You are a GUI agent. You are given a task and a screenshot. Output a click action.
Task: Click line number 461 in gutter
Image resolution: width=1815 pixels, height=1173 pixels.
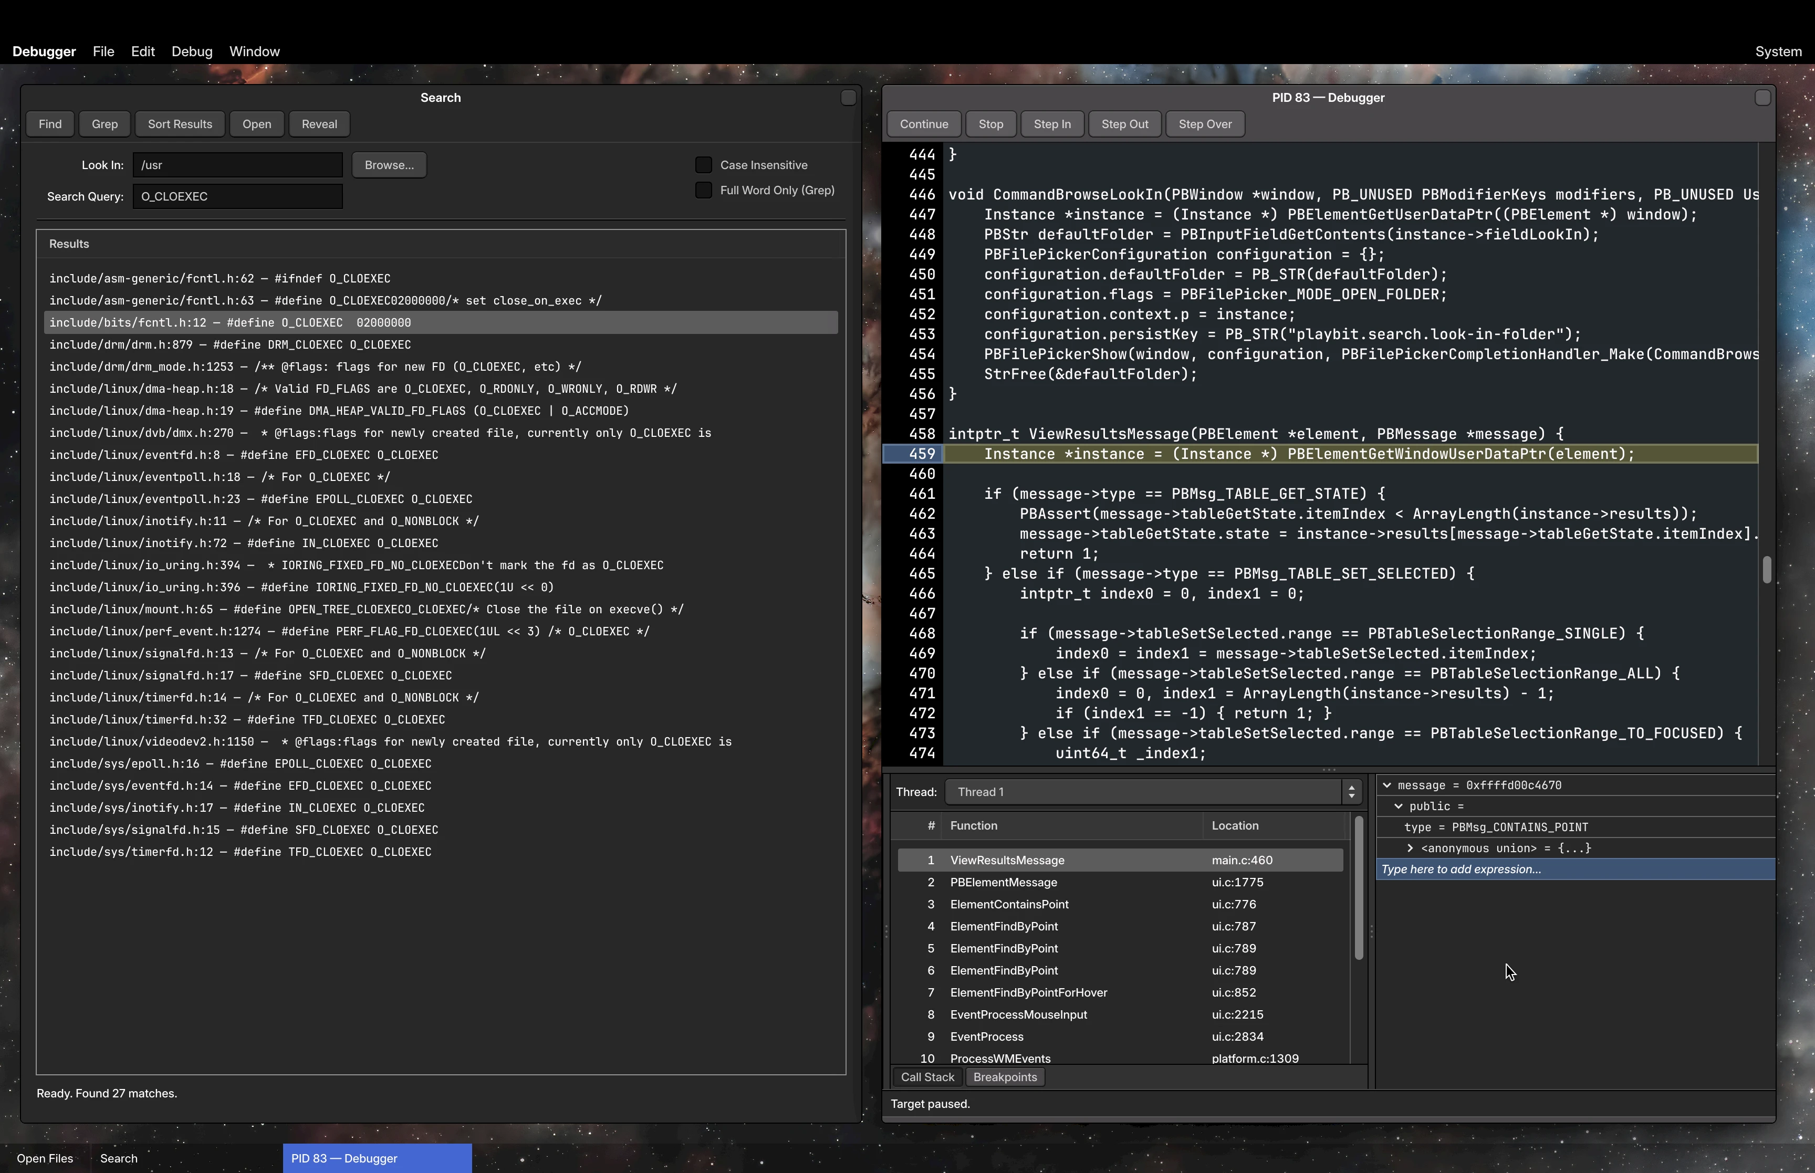point(921,494)
